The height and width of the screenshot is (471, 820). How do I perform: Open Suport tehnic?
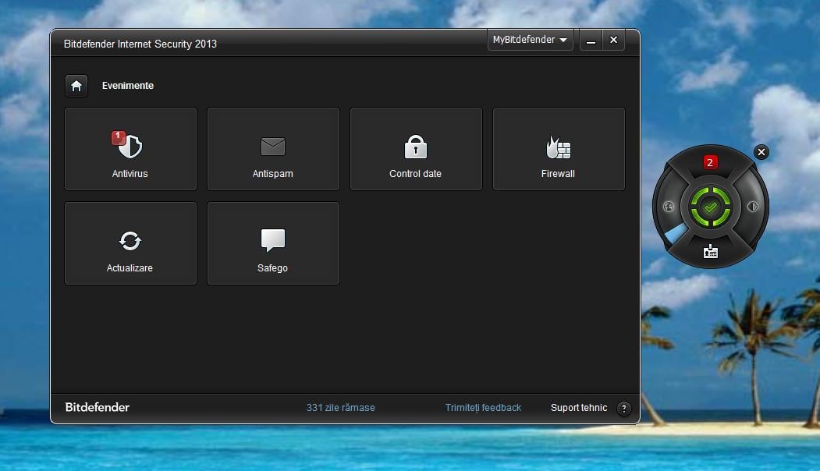tap(578, 408)
